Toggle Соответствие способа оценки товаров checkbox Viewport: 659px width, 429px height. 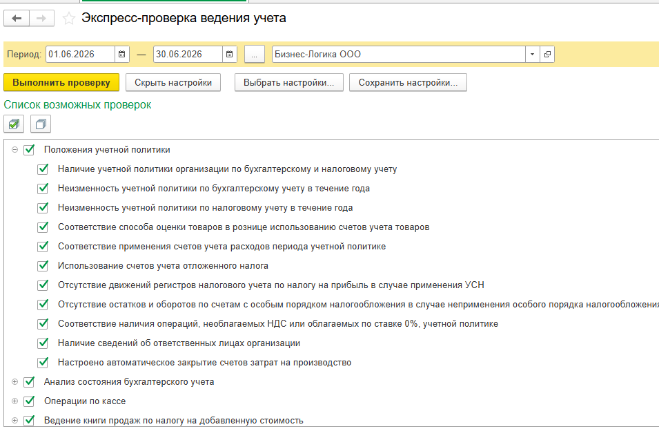pyautogui.click(x=43, y=227)
